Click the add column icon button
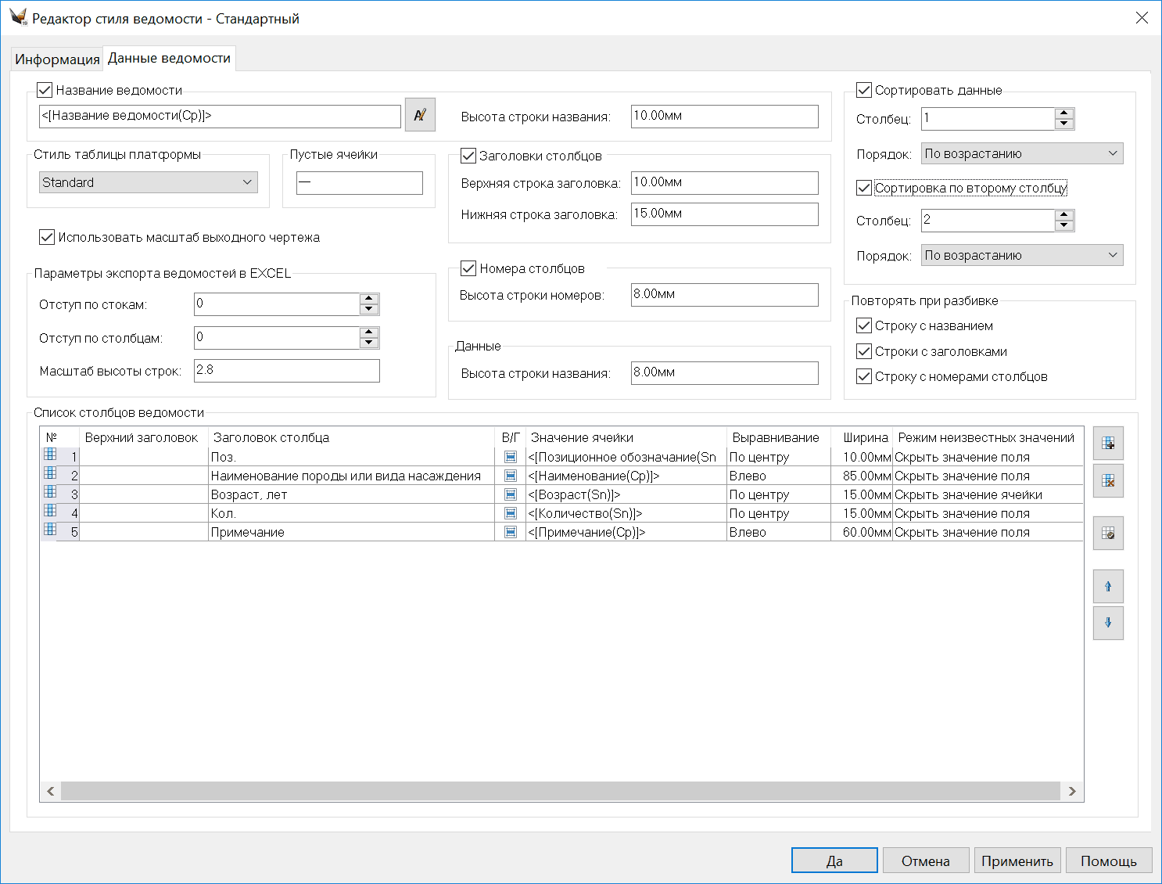This screenshot has width=1162, height=884. 1108,444
